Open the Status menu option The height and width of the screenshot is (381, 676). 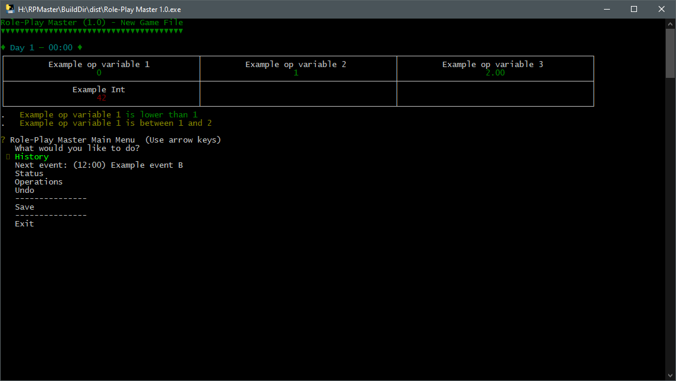pyautogui.click(x=29, y=174)
